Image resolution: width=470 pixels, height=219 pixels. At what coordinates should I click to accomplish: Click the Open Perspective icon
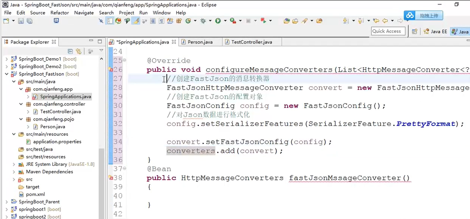click(414, 31)
